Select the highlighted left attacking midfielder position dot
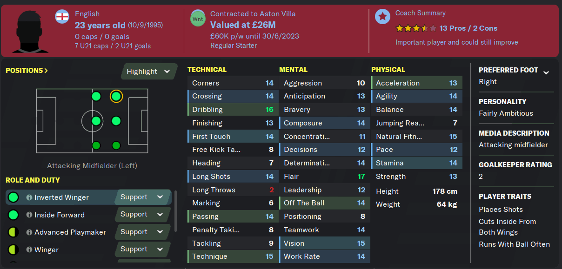 pos(116,97)
